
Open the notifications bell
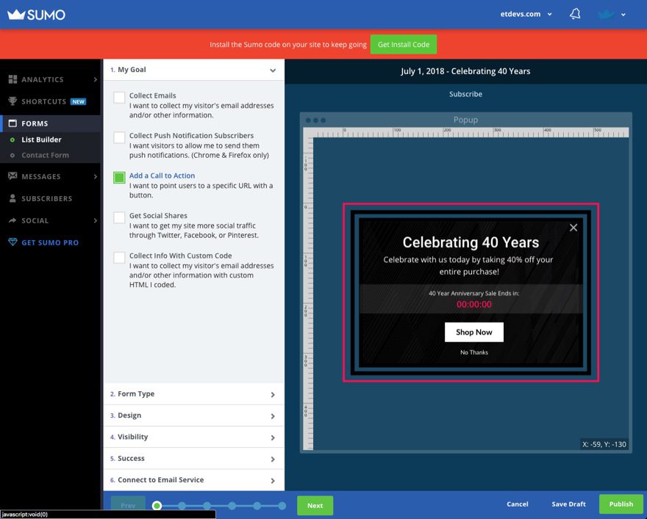576,14
